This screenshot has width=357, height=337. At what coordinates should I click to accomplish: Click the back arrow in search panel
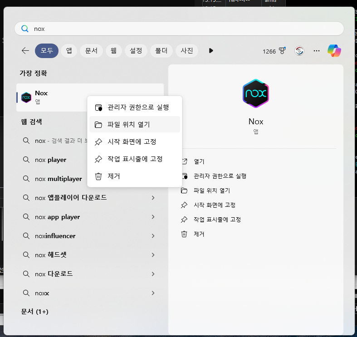coord(25,50)
